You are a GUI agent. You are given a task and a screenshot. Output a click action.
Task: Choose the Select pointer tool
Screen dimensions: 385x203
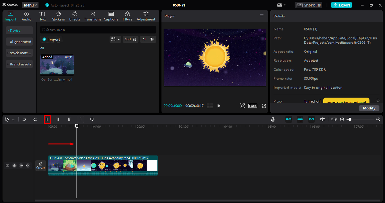[7, 119]
